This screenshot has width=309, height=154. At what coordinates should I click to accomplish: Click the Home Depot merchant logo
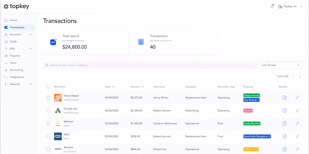point(58,98)
